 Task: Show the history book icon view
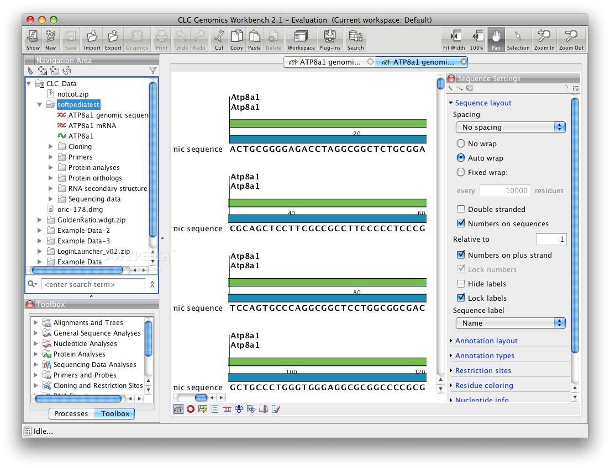[264, 409]
